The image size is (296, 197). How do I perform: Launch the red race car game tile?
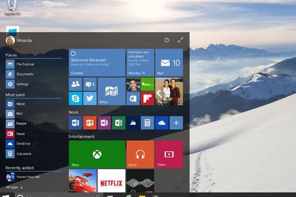click(x=83, y=181)
